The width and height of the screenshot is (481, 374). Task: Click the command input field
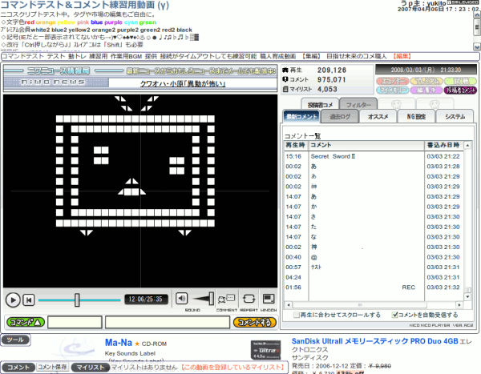click(x=75, y=322)
